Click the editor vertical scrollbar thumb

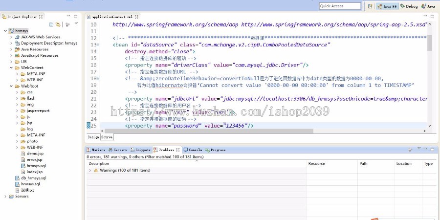(430, 43)
